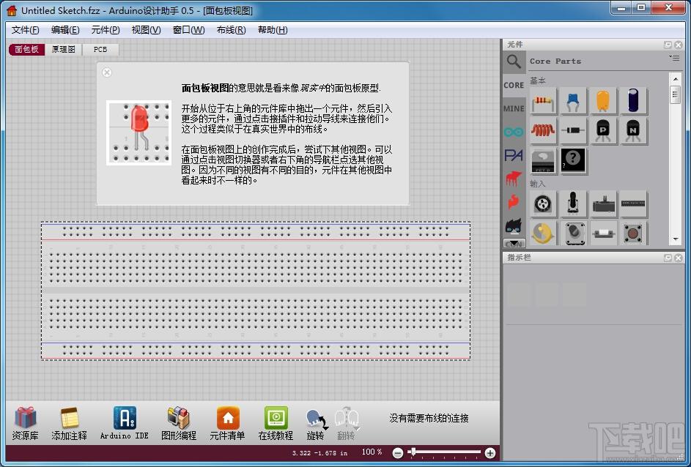Launch Arduino IDE from toolbar
Image resolution: width=691 pixels, height=467 pixels.
[x=125, y=423]
